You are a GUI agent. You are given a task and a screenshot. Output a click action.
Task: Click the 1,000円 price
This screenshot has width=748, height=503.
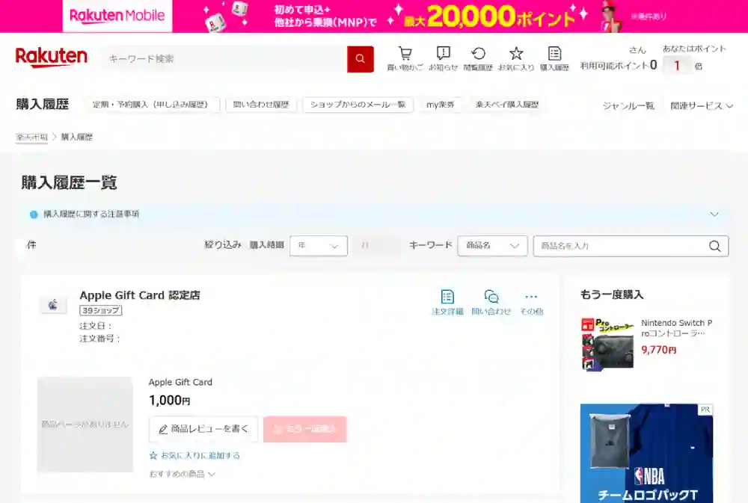[169, 401]
